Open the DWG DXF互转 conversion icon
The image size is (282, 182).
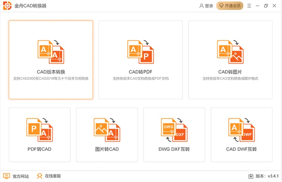click(174, 130)
